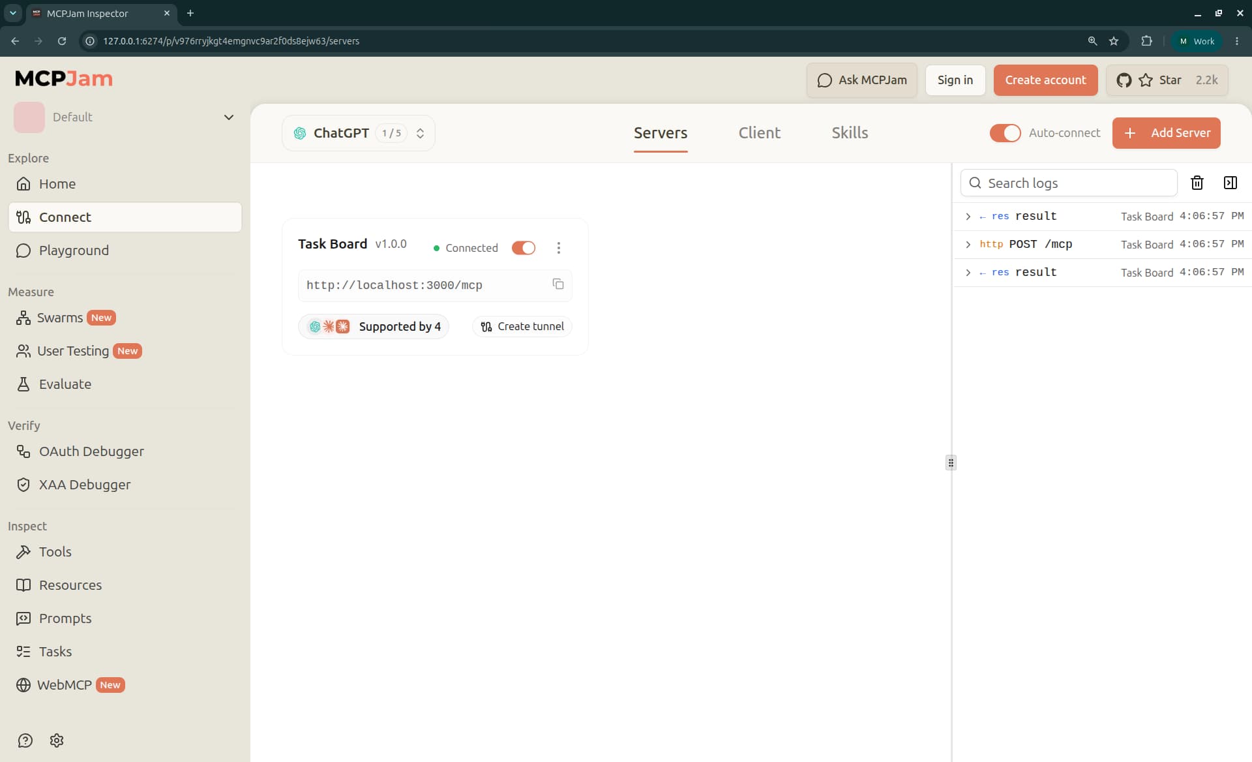1252x762 pixels.
Task: Click the Create account button
Action: 1045,80
